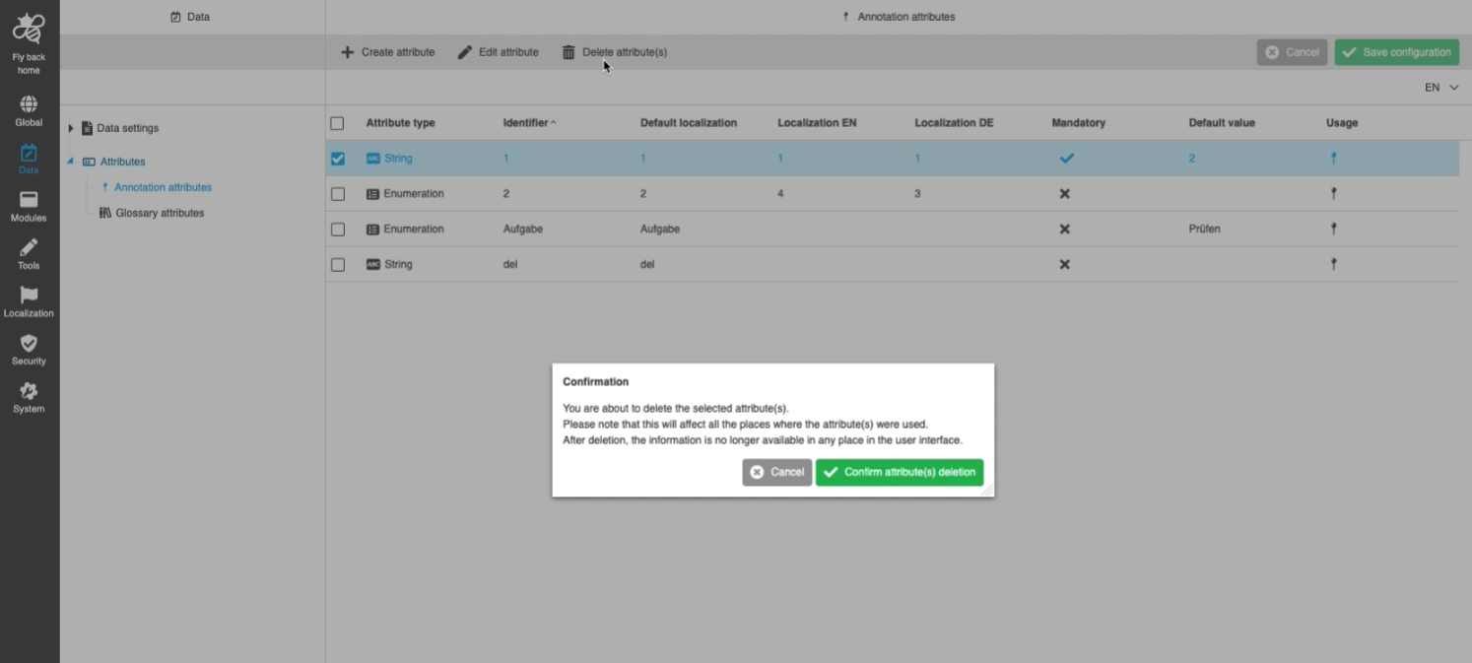Click the Aufgabe identifier cell
The width and height of the screenshot is (1472, 663).
point(523,229)
